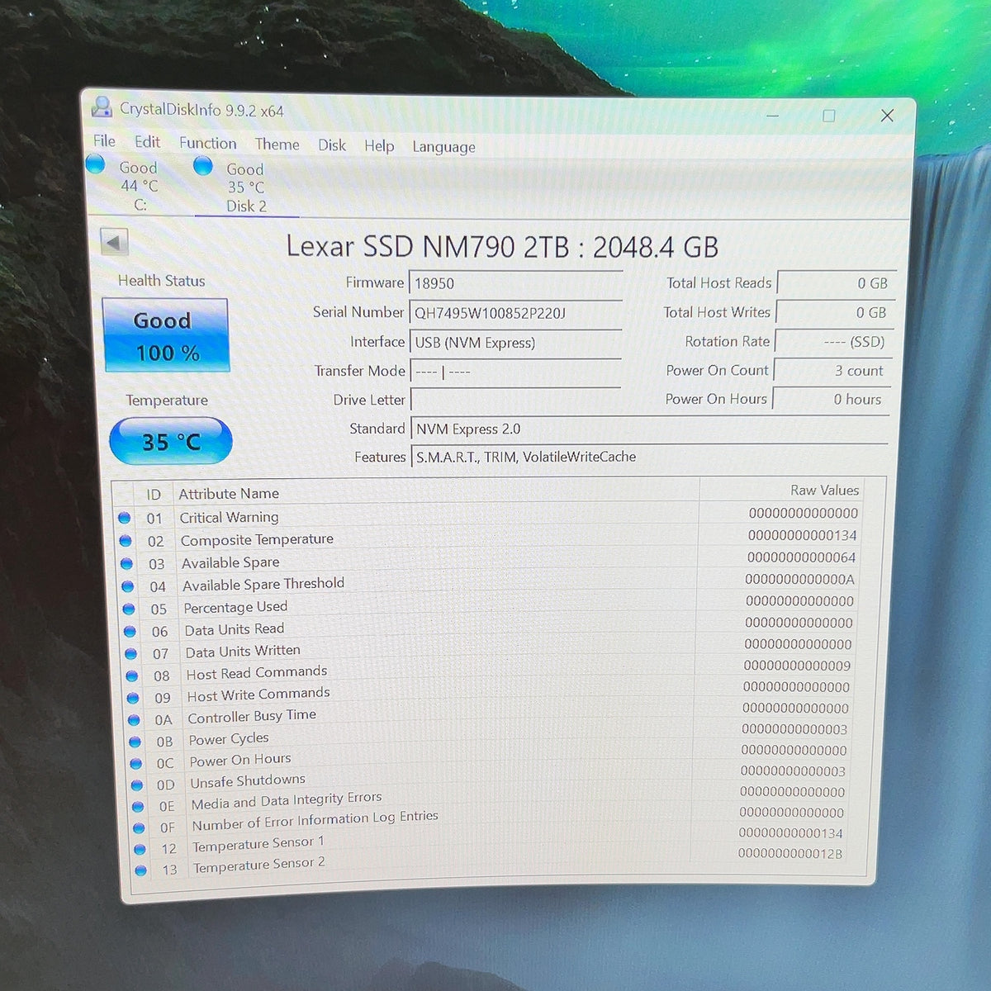
Task: Open the Help menu
Action: tap(379, 145)
